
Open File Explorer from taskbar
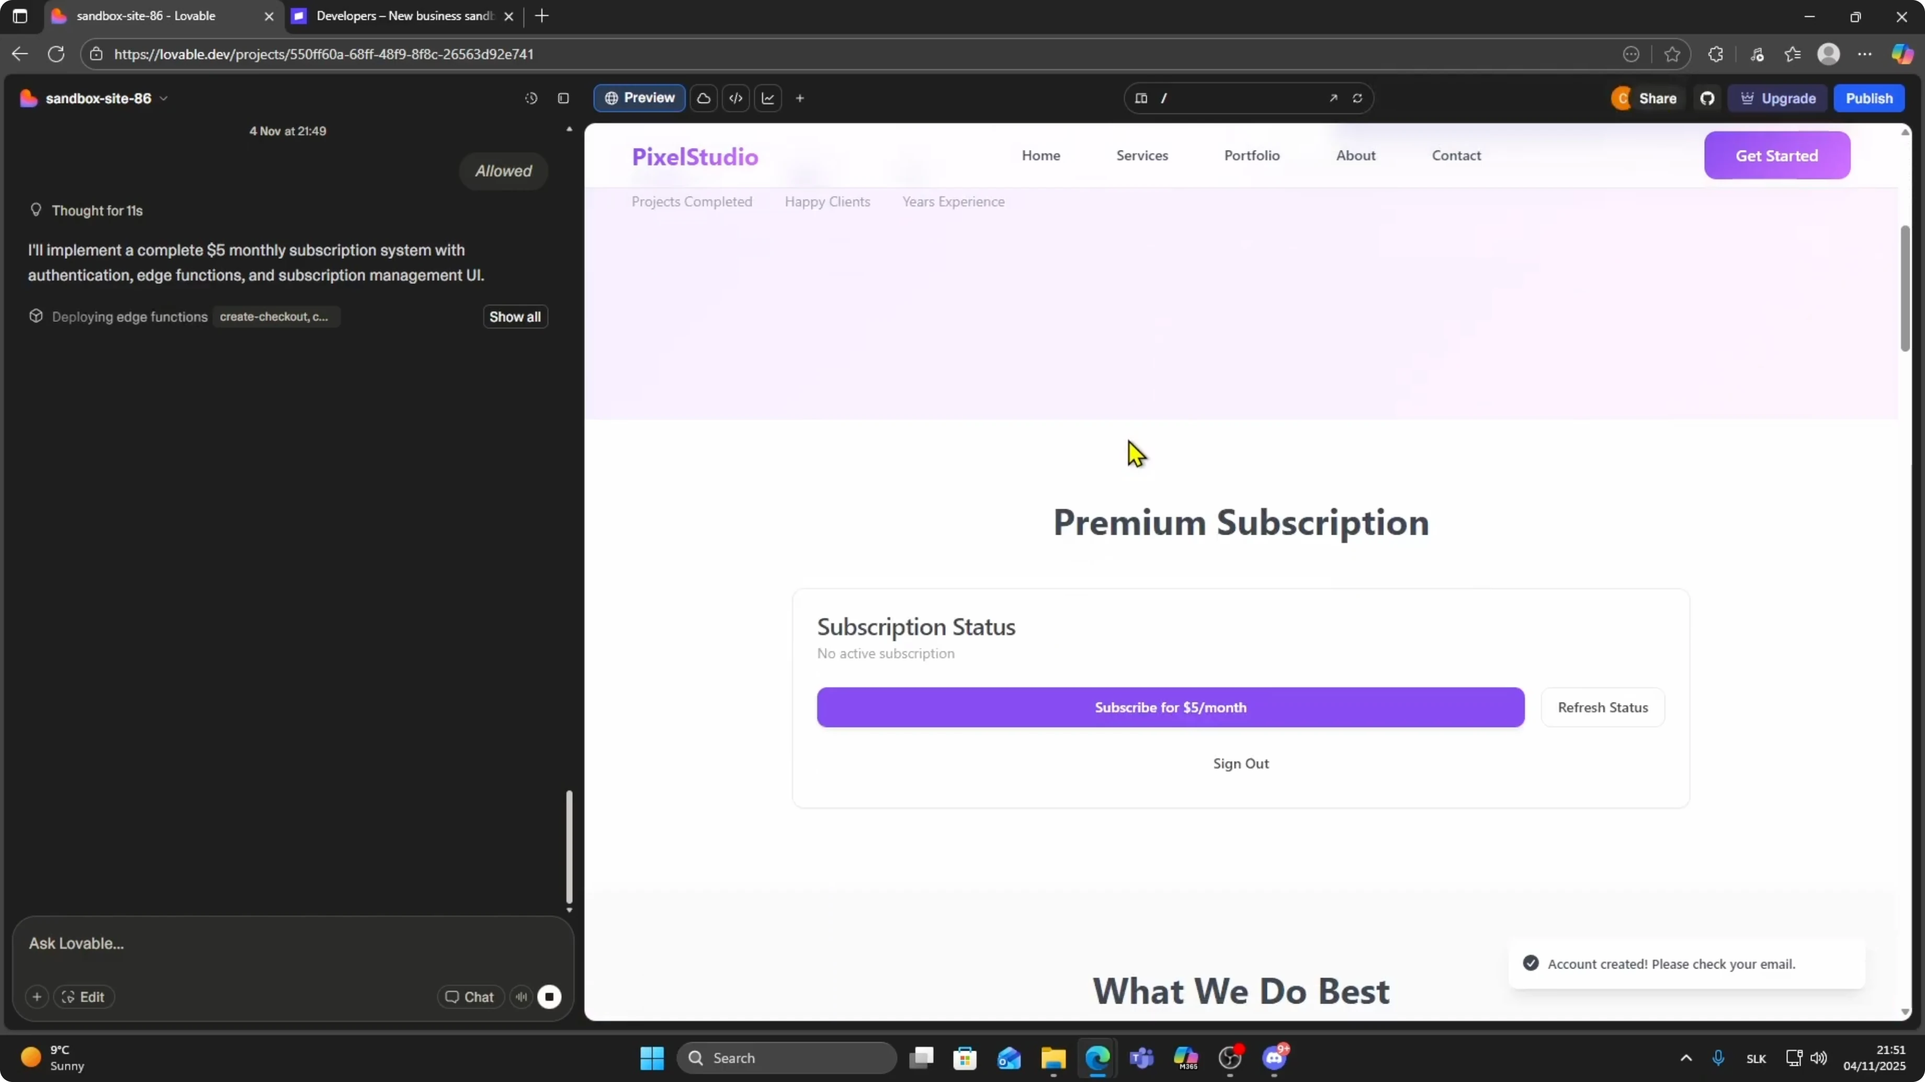click(x=1054, y=1058)
